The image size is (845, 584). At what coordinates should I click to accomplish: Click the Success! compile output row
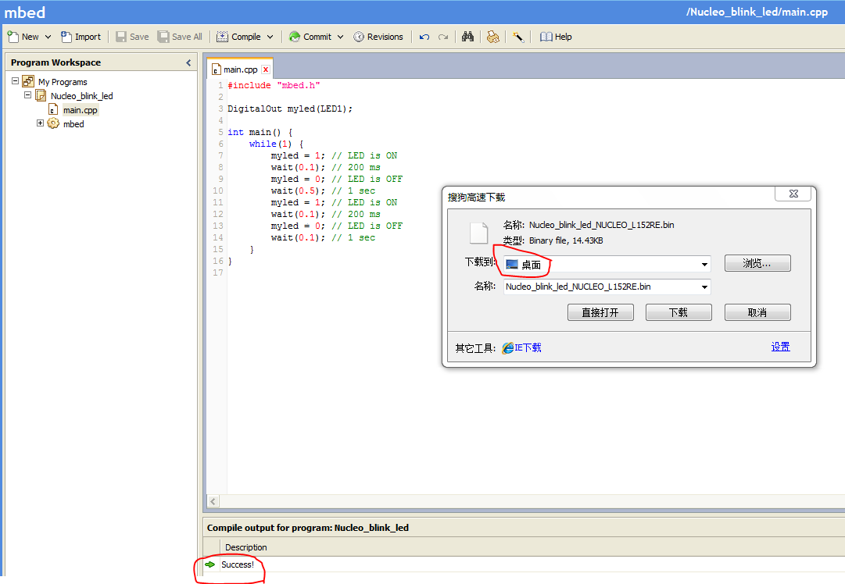(x=237, y=564)
